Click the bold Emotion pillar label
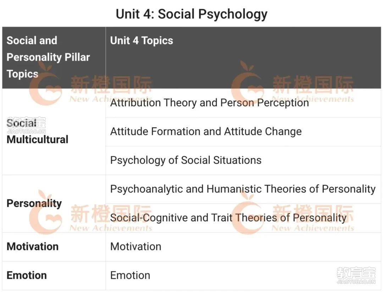 point(27,275)
